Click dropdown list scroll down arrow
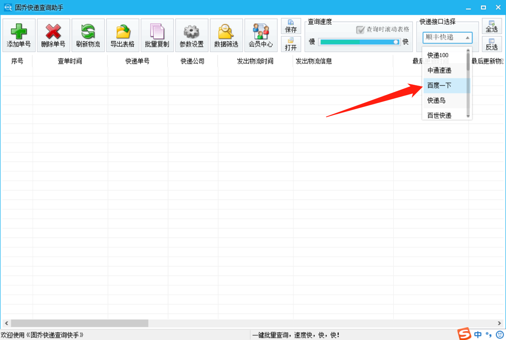 (x=468, y=116)
